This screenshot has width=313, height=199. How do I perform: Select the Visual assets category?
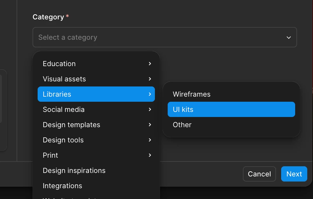(x=64, y=79)
